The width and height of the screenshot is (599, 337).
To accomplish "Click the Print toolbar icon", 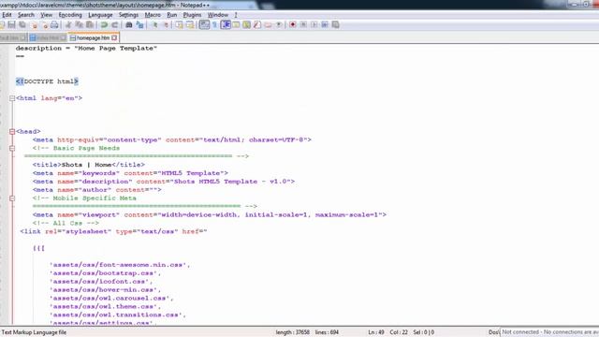I will pos(54,25).
